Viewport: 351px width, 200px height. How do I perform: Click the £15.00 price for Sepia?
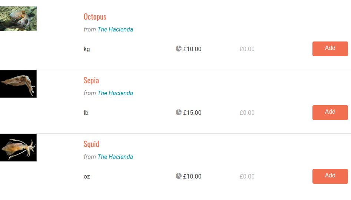tap(192, 113)
